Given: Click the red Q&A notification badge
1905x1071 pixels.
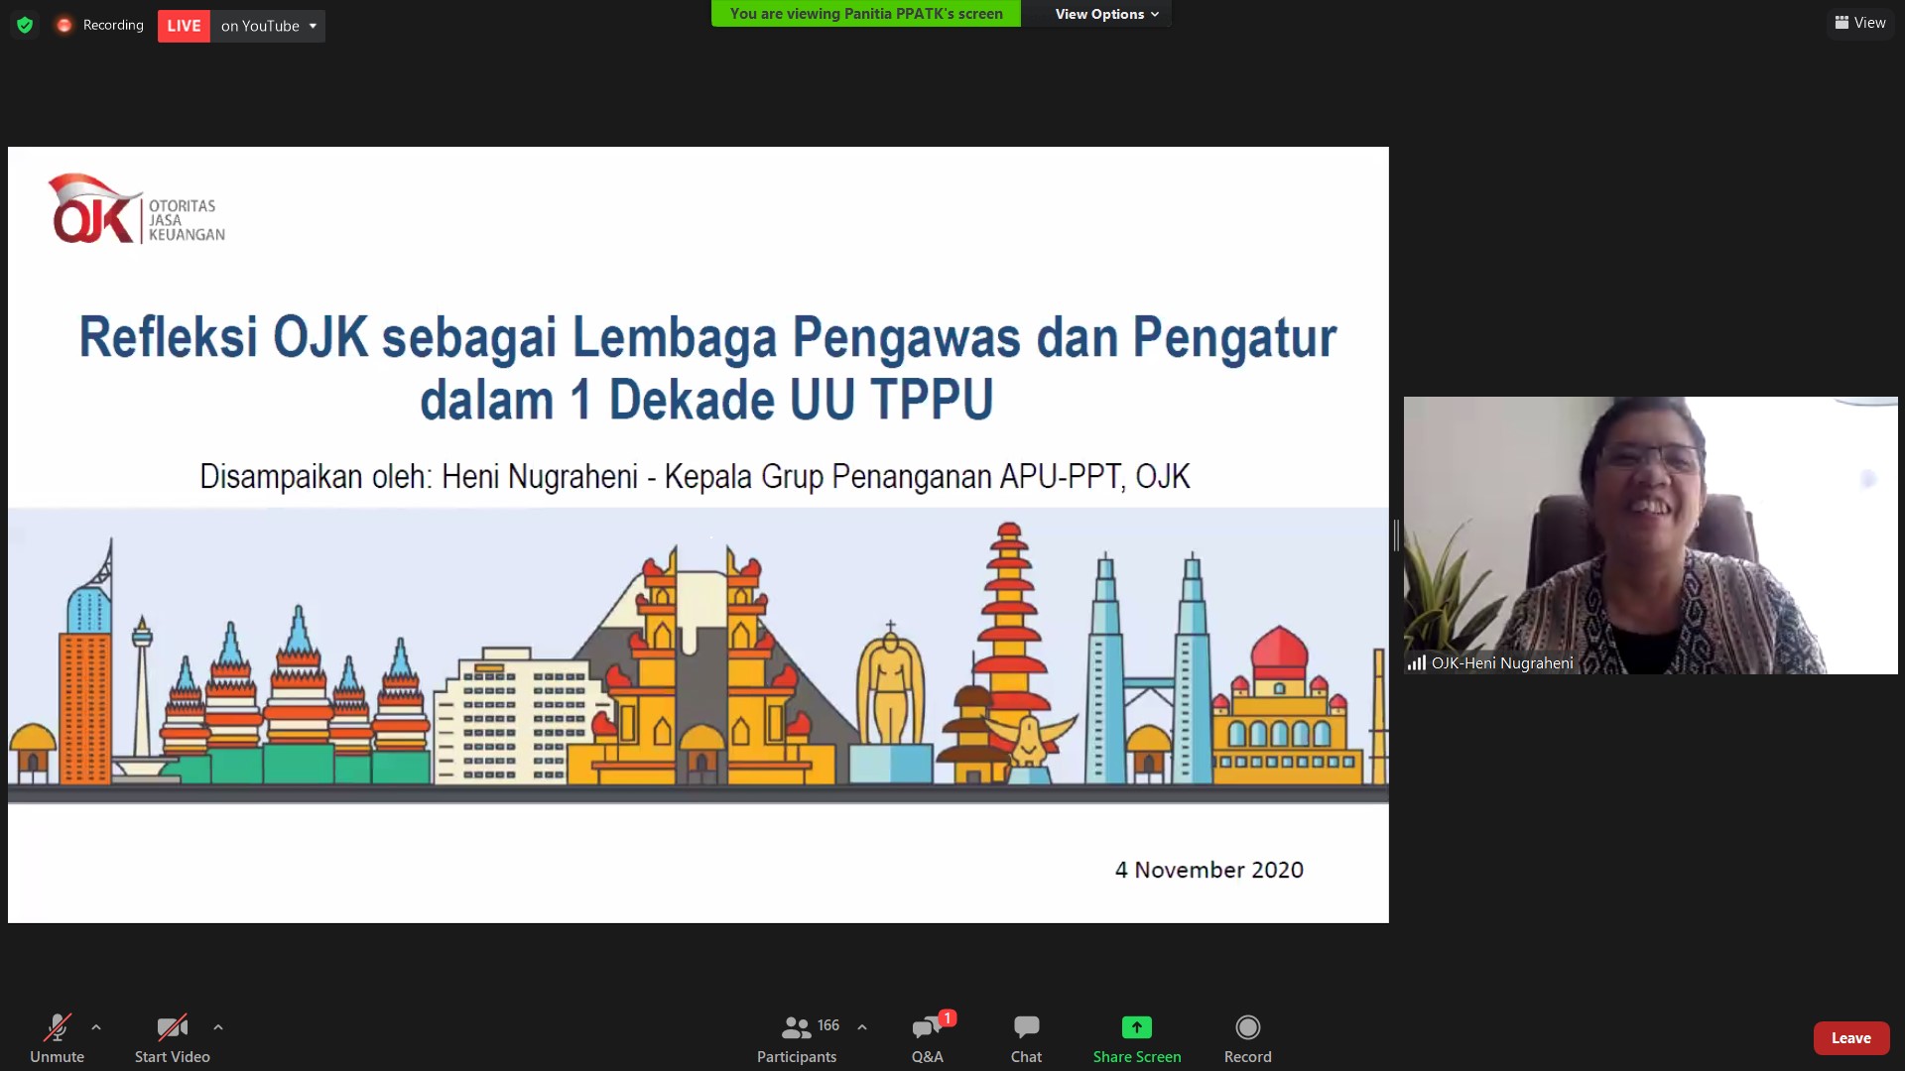Looking at the screenshot, I should coord(948,1017).
